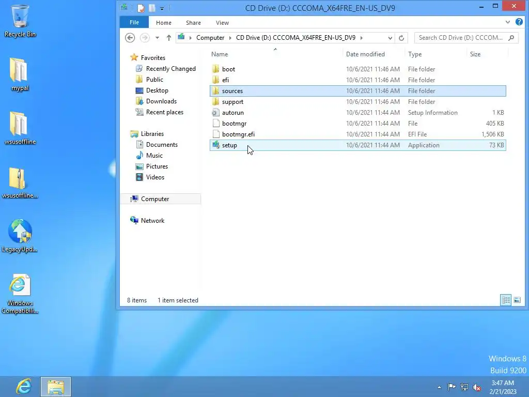
Task: Open the network tray icon
Action: [464, 387]
